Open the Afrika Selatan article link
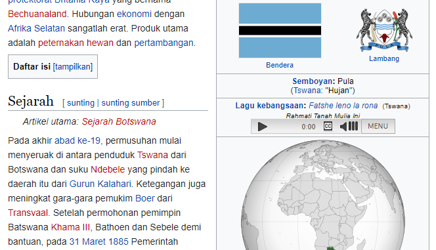The image size is (436, 250). coord(36,28)
